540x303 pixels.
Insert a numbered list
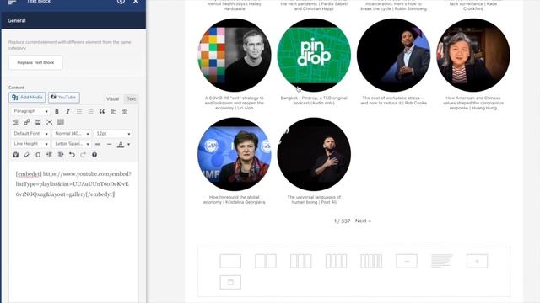coord(90,112)
